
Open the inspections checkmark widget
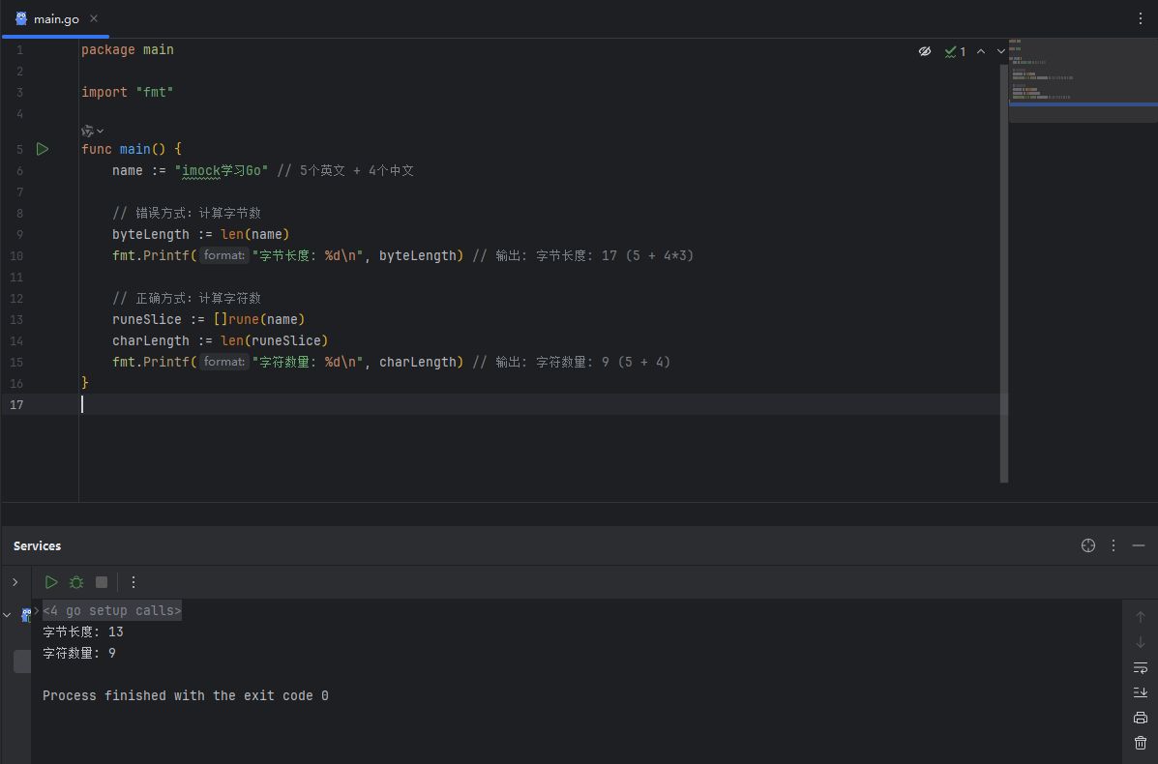955,51
